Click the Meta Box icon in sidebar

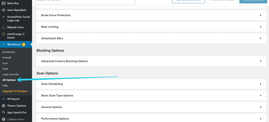click(x=3, y=3)
